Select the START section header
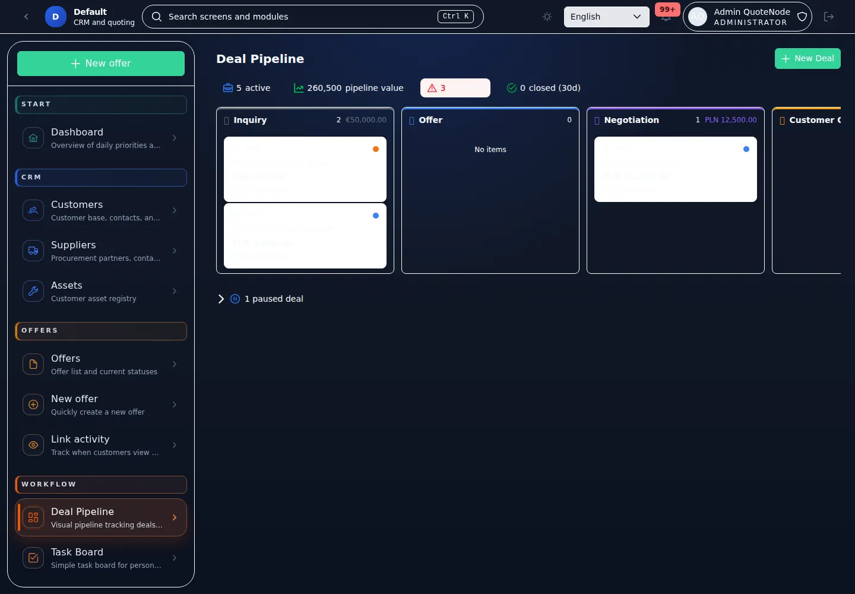 101,105
